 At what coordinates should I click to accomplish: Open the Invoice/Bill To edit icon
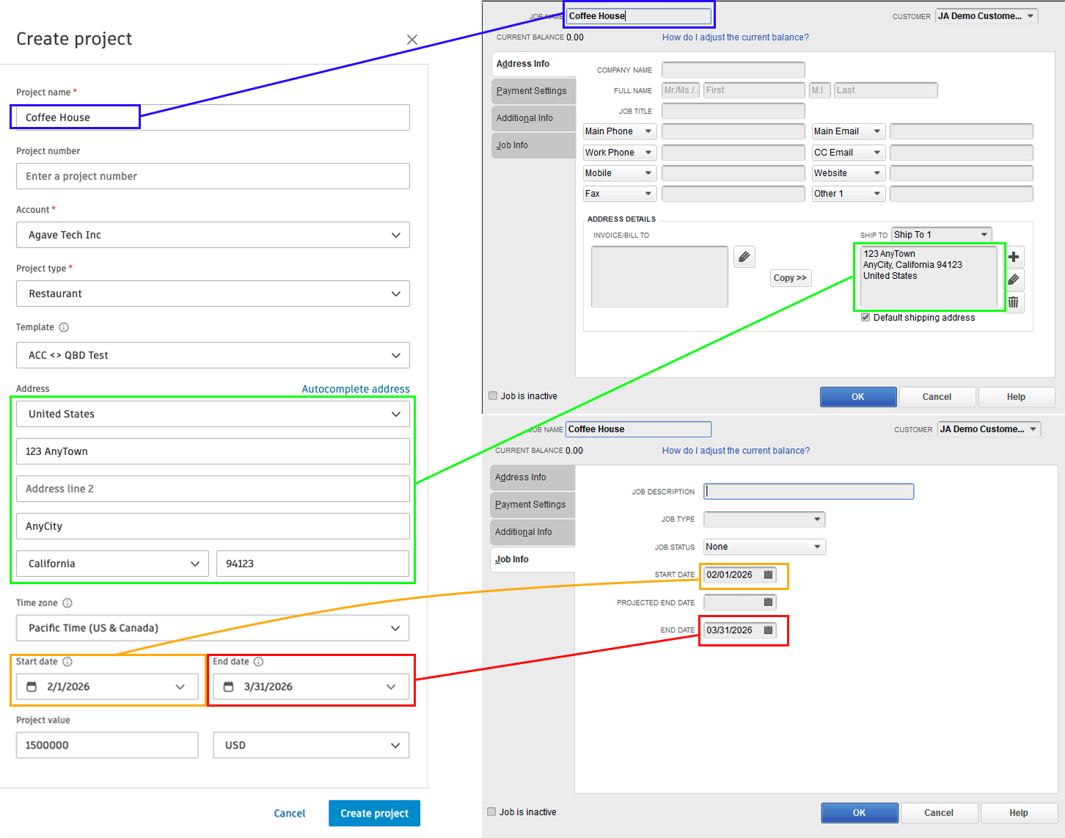click(x=744, y=256)
